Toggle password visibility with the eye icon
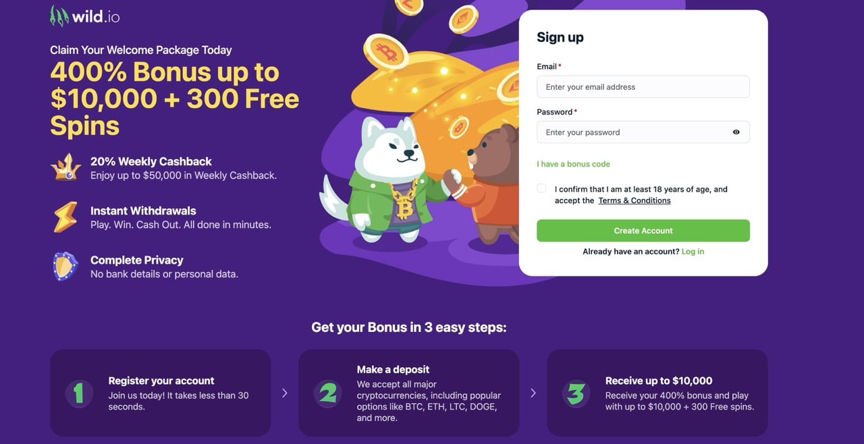This screenshot has width=864, height=444. point(738,132)
